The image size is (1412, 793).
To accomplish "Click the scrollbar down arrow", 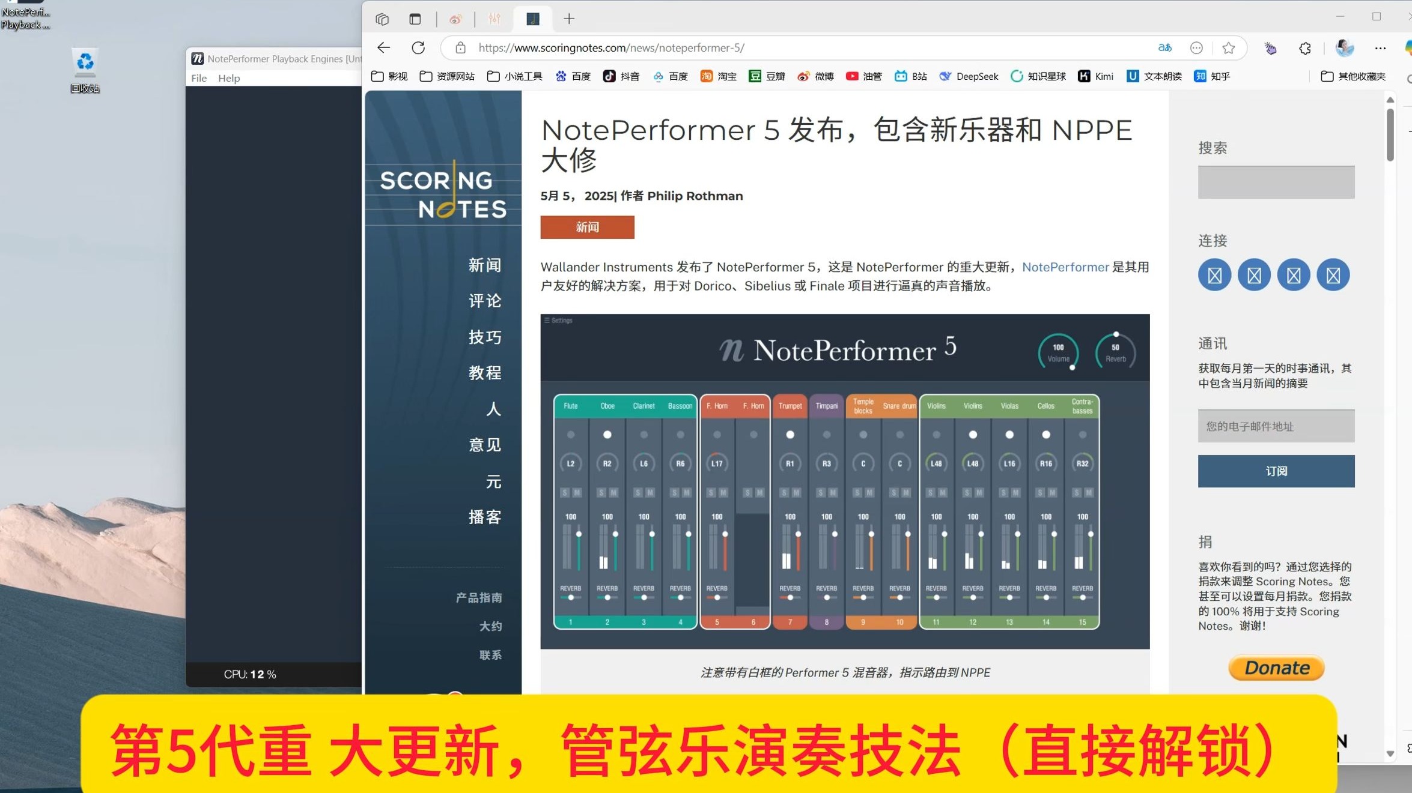I will [x=1390, y=753].
